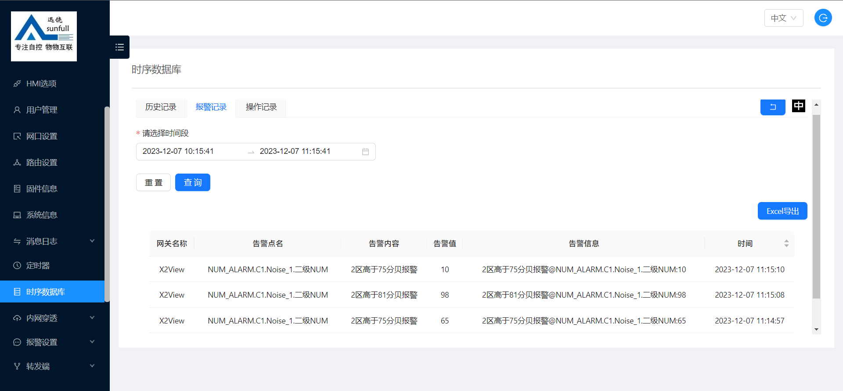Click the 转发端 fork icon
Image resolution: width=843 pixels, height=391 pixels.
click(17, 366)
